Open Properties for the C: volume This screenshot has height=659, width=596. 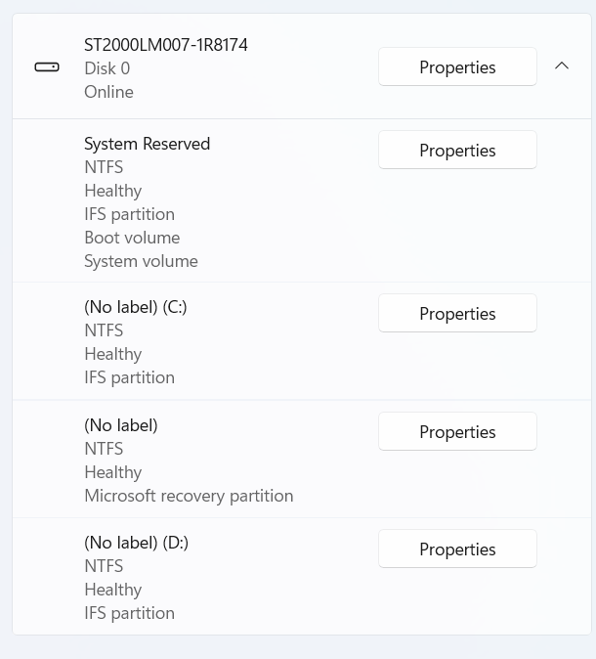point(457,314)
